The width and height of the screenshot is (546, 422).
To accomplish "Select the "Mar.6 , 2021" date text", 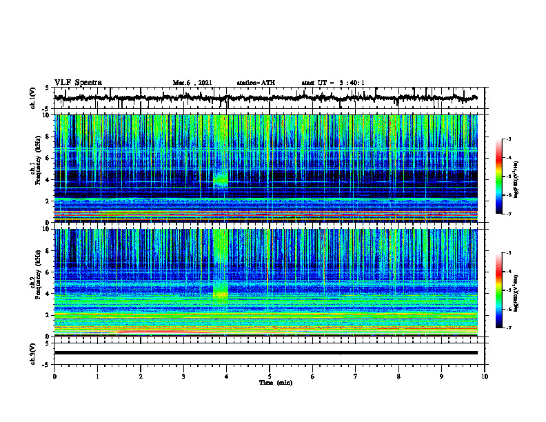I will coord(192,83).
